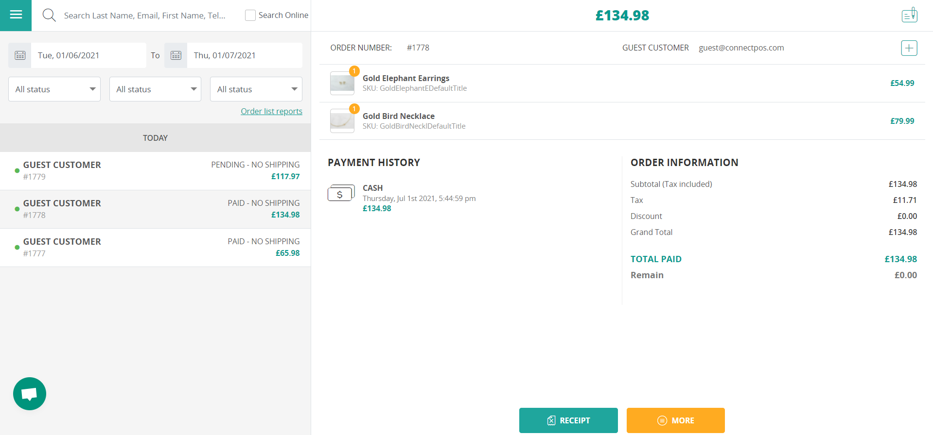
Task: Open the end date calendar icon
Action: (x=176, y=55)
